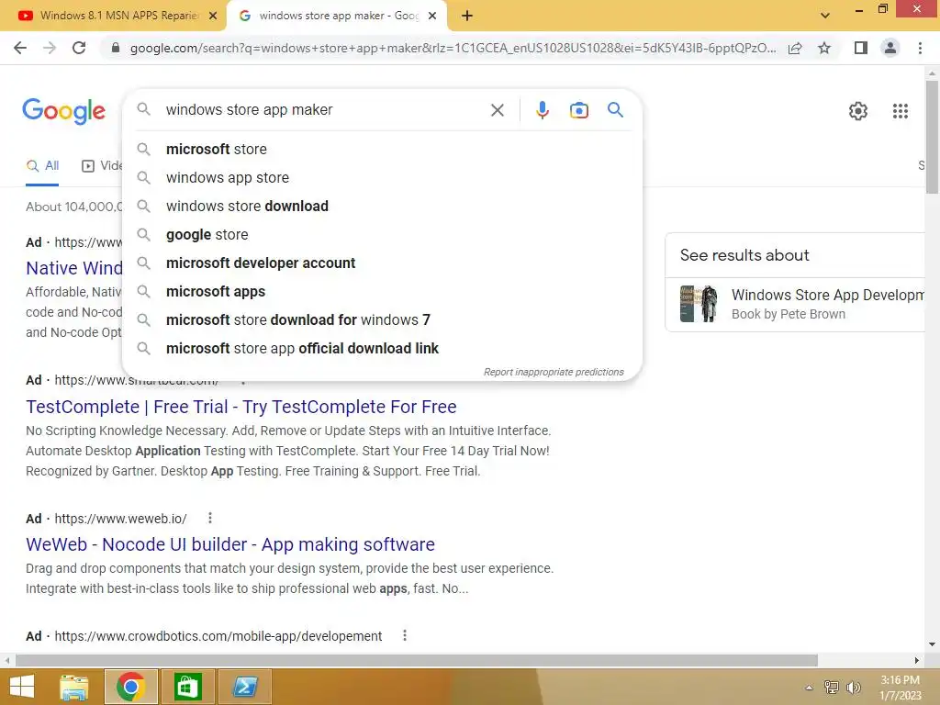Choose the 'microsoft store' suggestion
This screenshot has height=705, width=940.
pos(382,150)
